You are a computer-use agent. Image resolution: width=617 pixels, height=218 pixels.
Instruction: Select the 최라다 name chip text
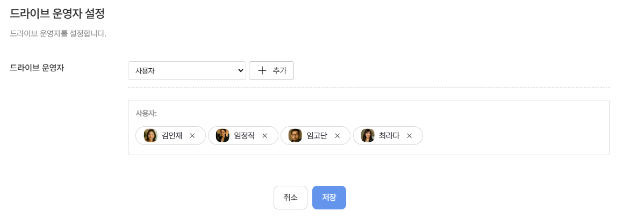pyautogui.click(x=389, y=136)
